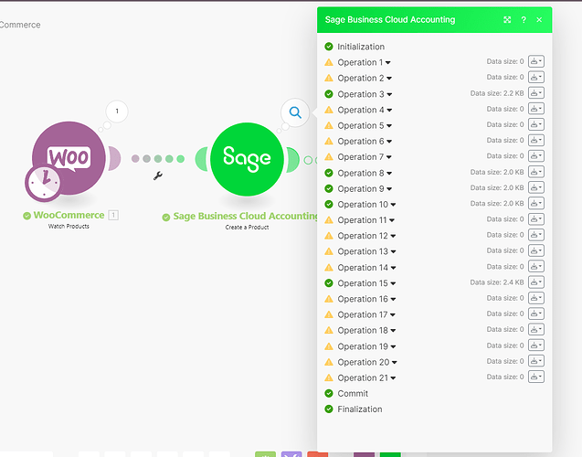Click the clock schedule icon on WooCommerce
This screenshot has width=582, height=457.
pos(44,182)
